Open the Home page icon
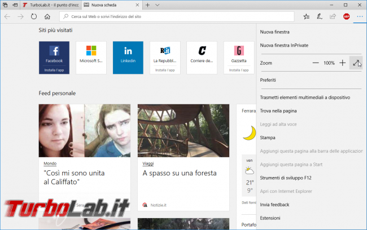 click(x=47, y=16)
